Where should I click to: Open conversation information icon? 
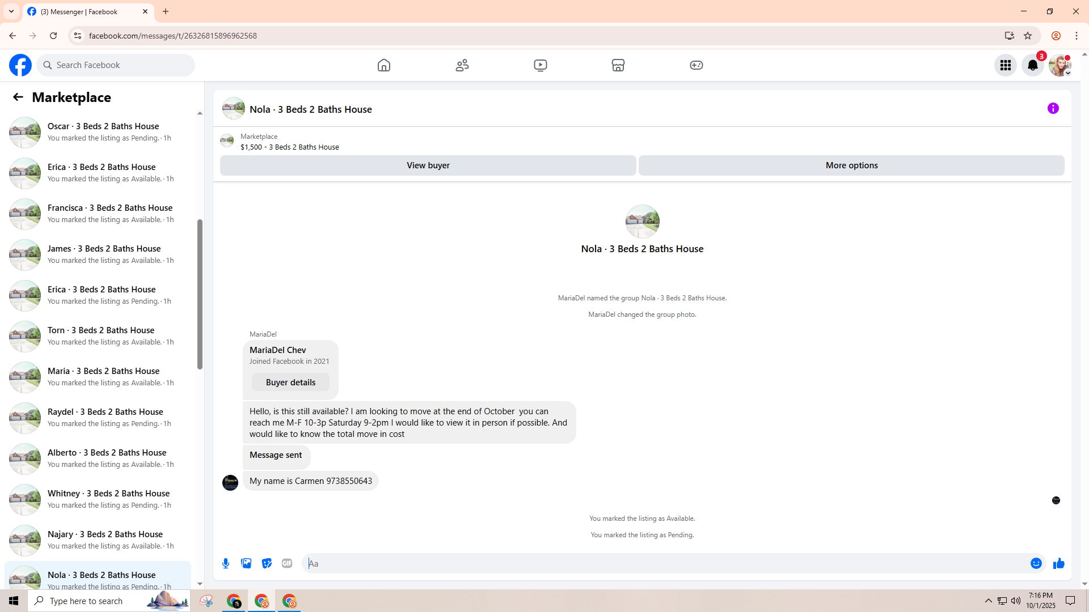point(1053,108)
